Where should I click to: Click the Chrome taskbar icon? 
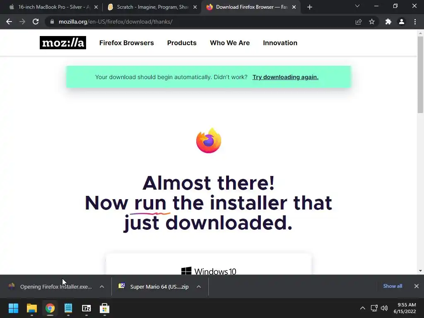tap(50, 308)
